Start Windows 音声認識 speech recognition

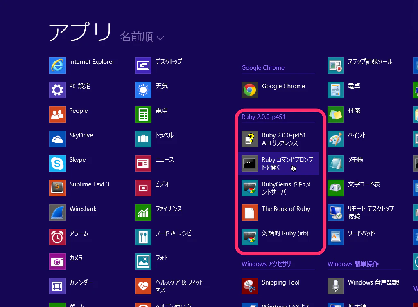pos(364,286)
